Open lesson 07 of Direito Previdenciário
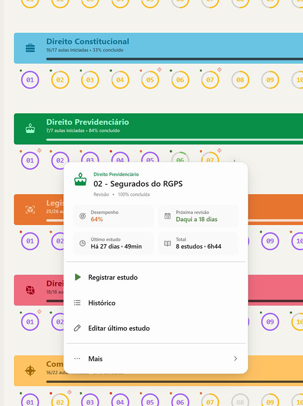 coord(210,158)
